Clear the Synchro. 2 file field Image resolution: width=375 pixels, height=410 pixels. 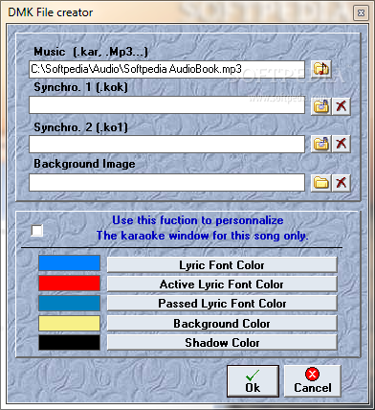342,144
